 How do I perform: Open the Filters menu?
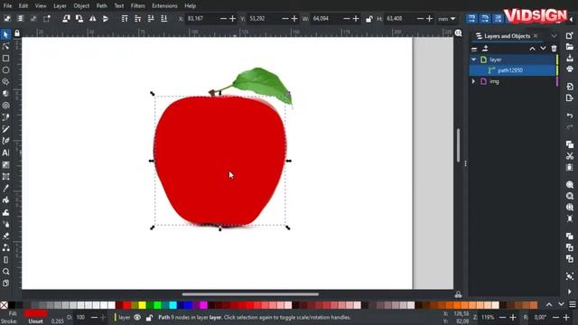pyautogui.click(x=137, y=6)
